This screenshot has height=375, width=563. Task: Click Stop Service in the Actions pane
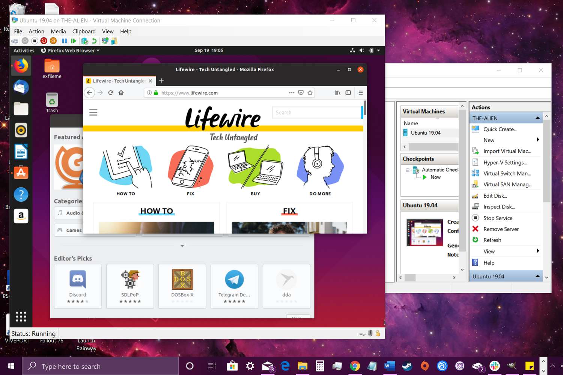click(498, 218)
